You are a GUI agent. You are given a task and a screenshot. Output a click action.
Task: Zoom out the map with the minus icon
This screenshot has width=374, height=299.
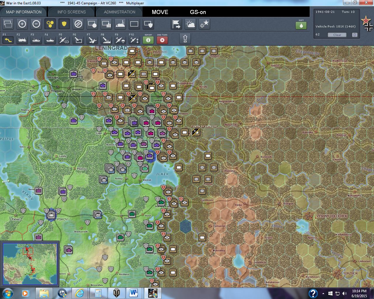[x=36, y=24]
